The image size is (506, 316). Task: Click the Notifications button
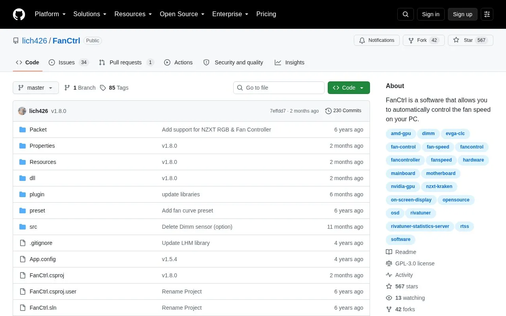pyautogui.click(x=377, y=40)
